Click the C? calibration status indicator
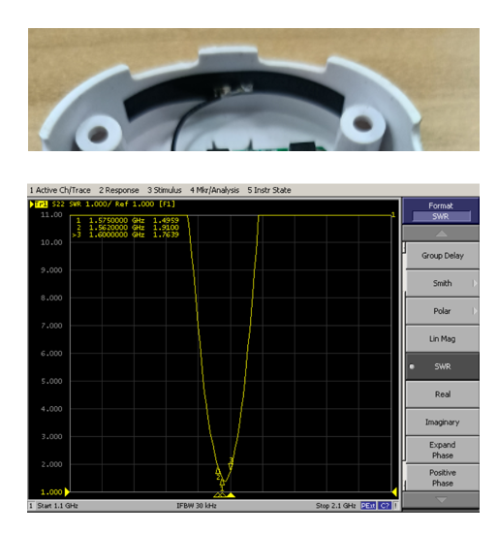 click(385, 506)
